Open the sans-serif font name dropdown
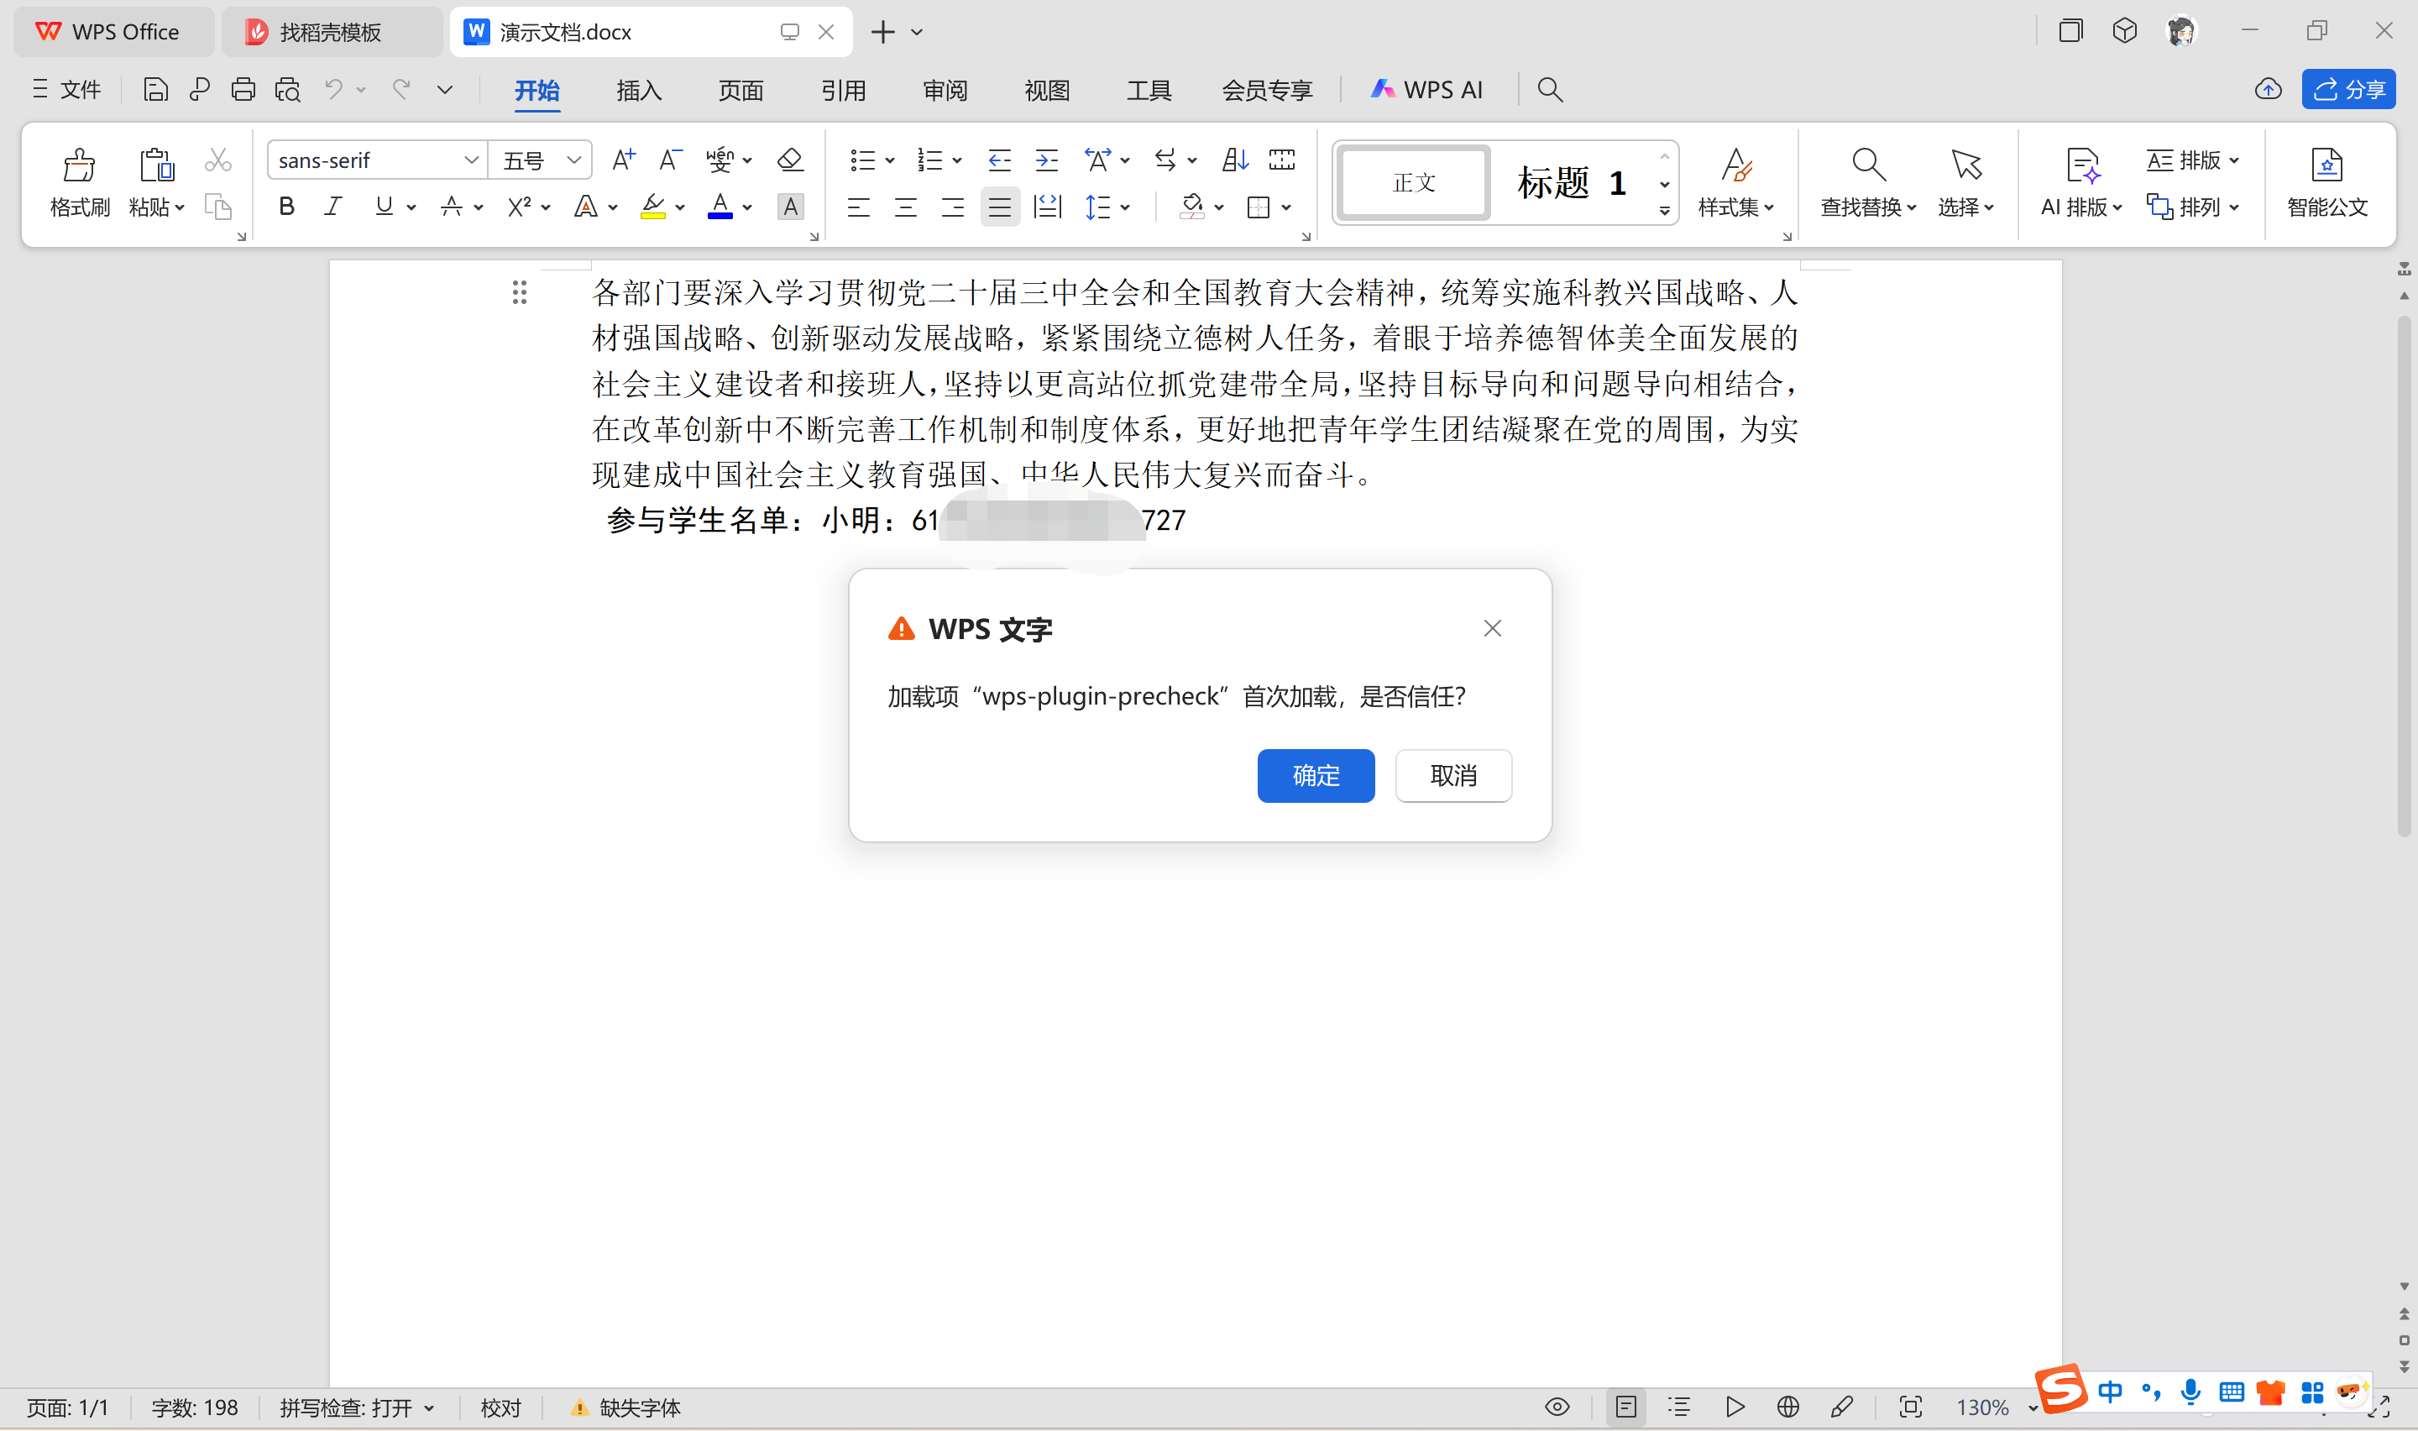Image resolution: width=2418 pixels, height=1431 pixels. pos(470,160)
